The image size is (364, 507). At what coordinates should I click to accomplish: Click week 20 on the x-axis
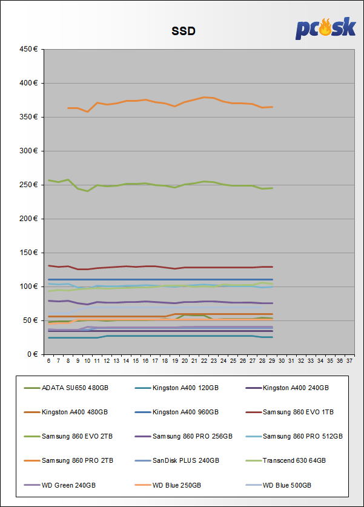click(185, 361)
